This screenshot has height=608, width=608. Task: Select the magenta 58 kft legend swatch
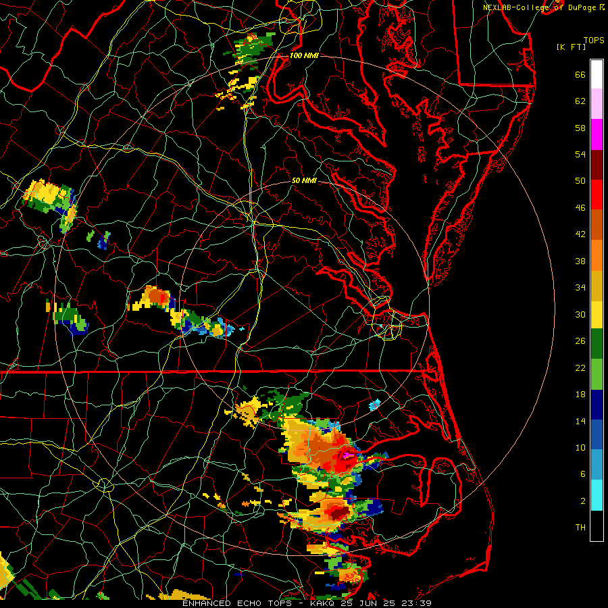pos(597,134)
